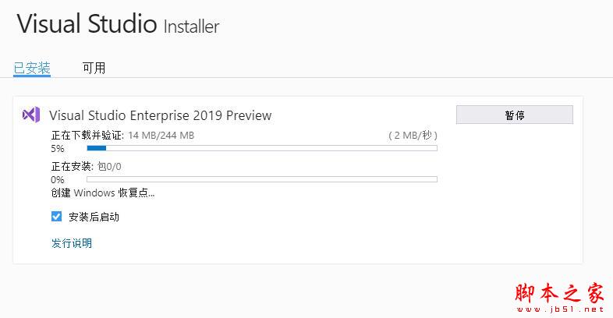Click the 安装后启动 label text
The image size is (613, 318).
(x=94, y=217)
